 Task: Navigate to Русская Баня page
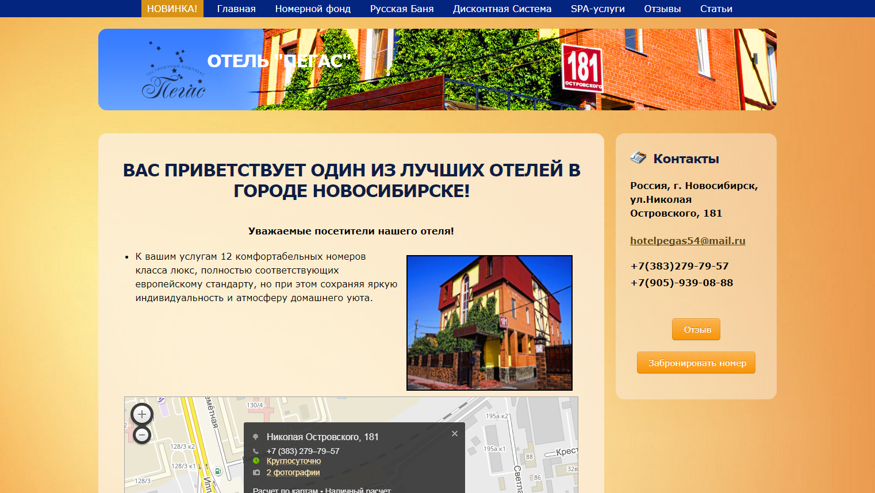(402, 9)
